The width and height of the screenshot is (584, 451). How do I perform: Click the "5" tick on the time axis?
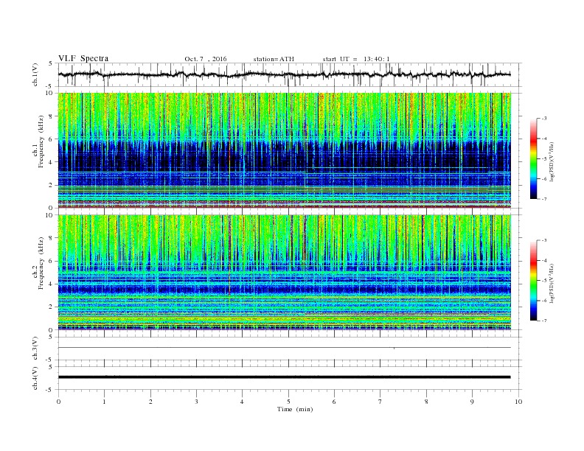288,402
